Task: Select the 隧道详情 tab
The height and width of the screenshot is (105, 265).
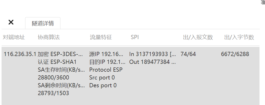Action: tap(43, 23)
